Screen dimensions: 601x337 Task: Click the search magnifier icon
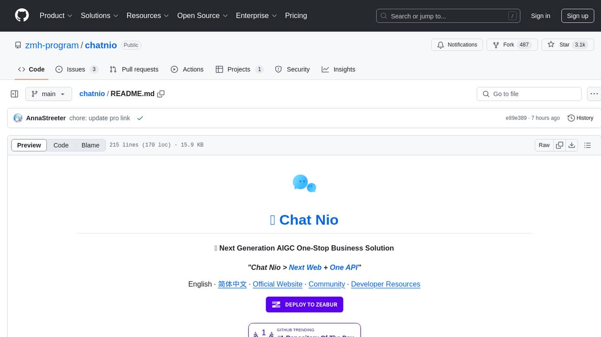tap(384, 16)
